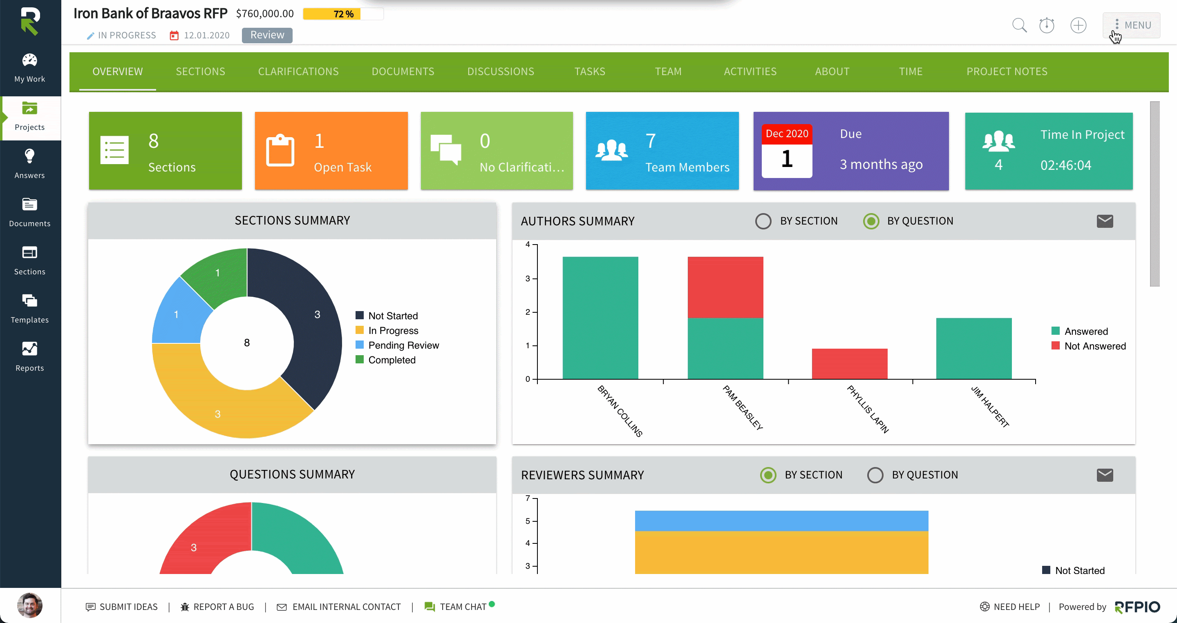Image resolution: width=1177 pixels, height=623 pixels.
Task: Open the search magnifier icon
Action: (1019, 25)
